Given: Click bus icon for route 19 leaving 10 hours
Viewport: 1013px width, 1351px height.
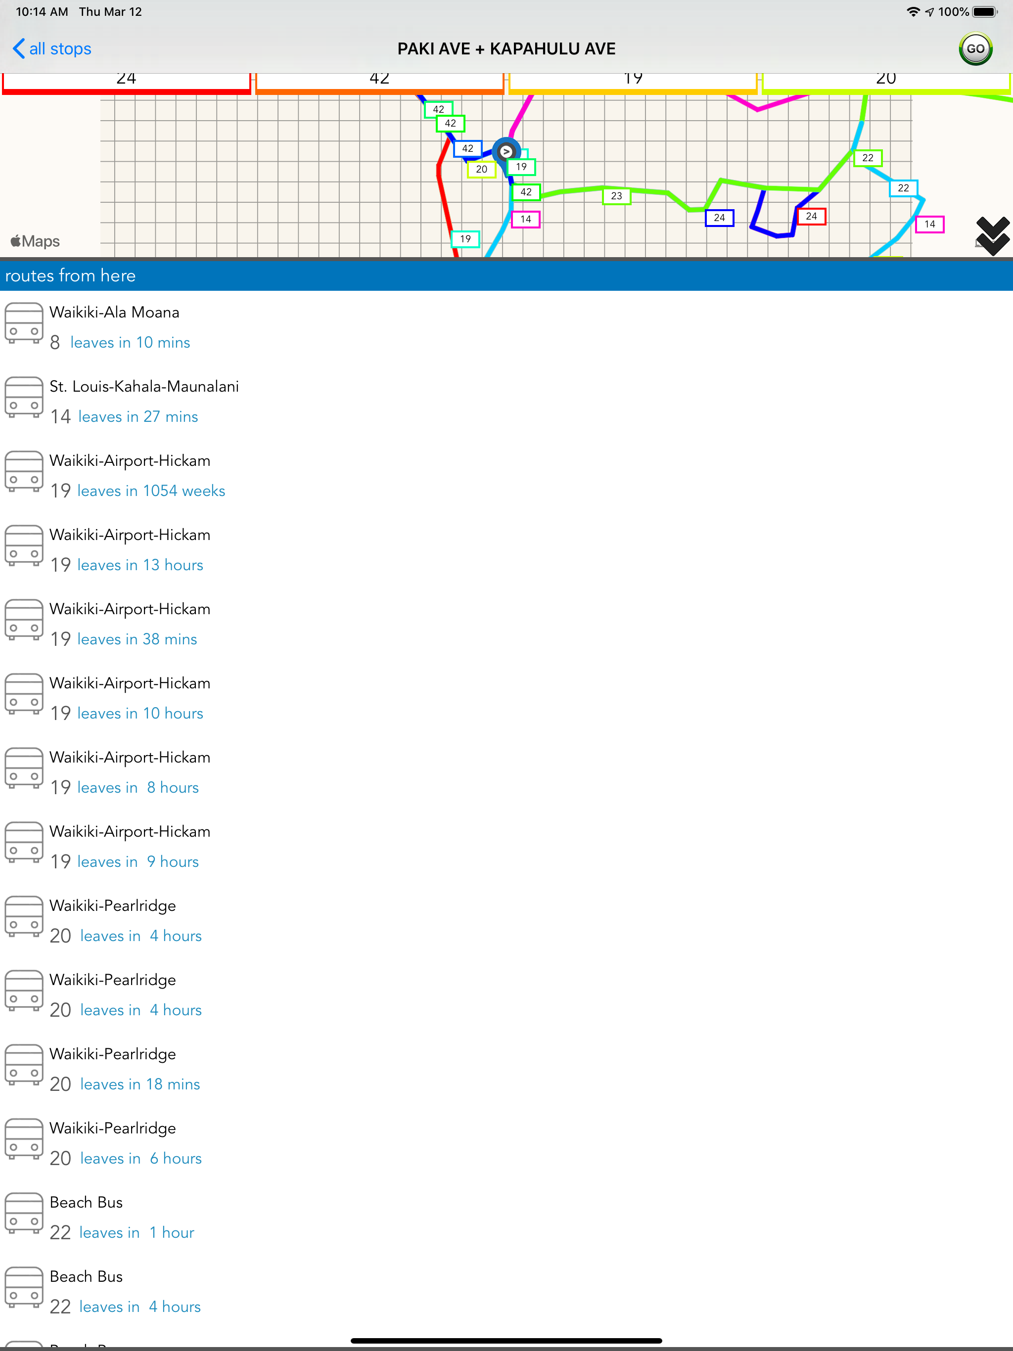Looking at the screenshot, I should pos(24,694).
